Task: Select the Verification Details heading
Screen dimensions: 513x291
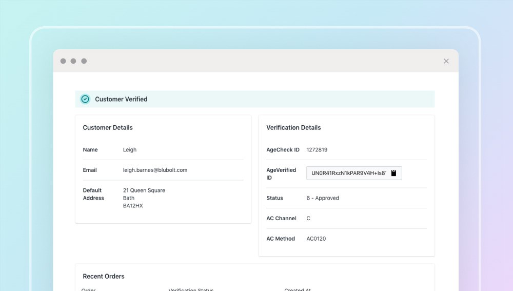Action: (293, 128)
